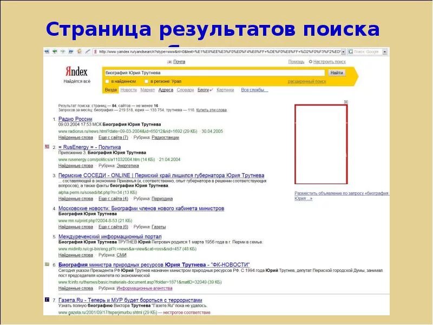Click the www.fcinfo.ru green URL text
This screenshot has width=433, height=325.
coord(140,282)
